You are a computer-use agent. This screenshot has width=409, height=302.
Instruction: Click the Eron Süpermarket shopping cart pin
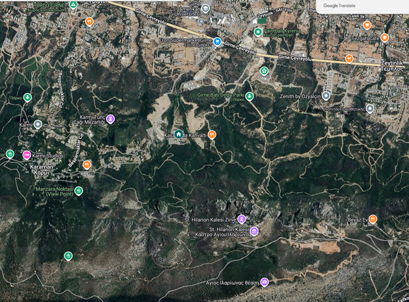click(x=217, y=41)
